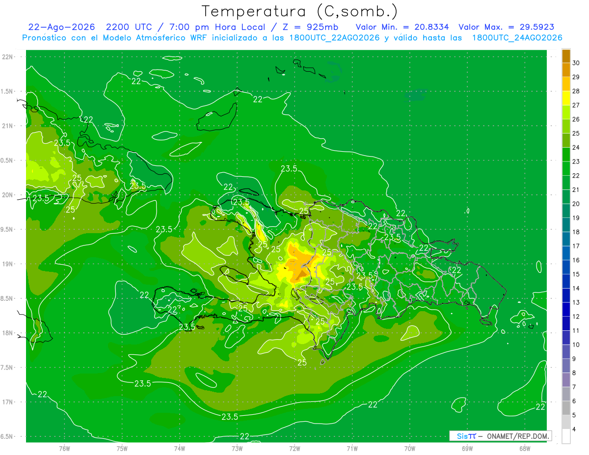The image size is (589, 455).
Task: Click the "72W" longitude label
Action: click(x=294, y=449)
